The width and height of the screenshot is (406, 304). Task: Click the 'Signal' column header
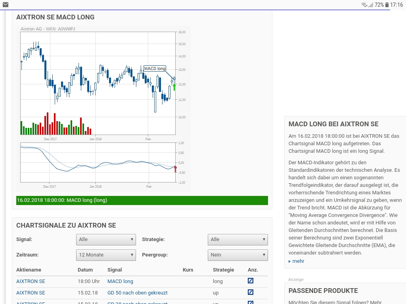tap(115, 270)
